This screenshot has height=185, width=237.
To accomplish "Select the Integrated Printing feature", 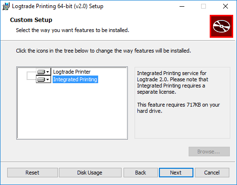I will [75, 79].
